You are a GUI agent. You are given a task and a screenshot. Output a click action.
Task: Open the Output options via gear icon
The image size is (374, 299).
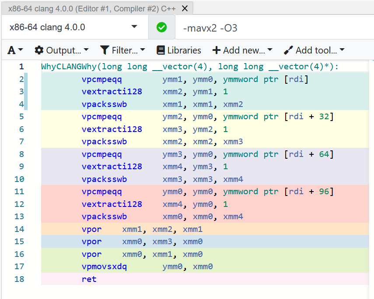(x=39, y=50)
